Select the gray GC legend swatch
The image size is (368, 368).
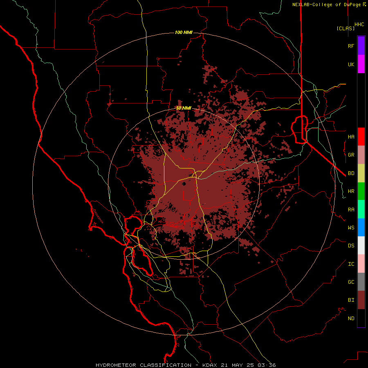tap(361, 282)
